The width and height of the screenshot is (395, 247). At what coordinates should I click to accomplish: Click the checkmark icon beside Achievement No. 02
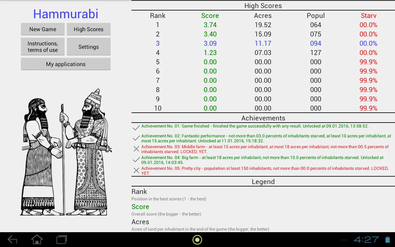pos(136,138)
